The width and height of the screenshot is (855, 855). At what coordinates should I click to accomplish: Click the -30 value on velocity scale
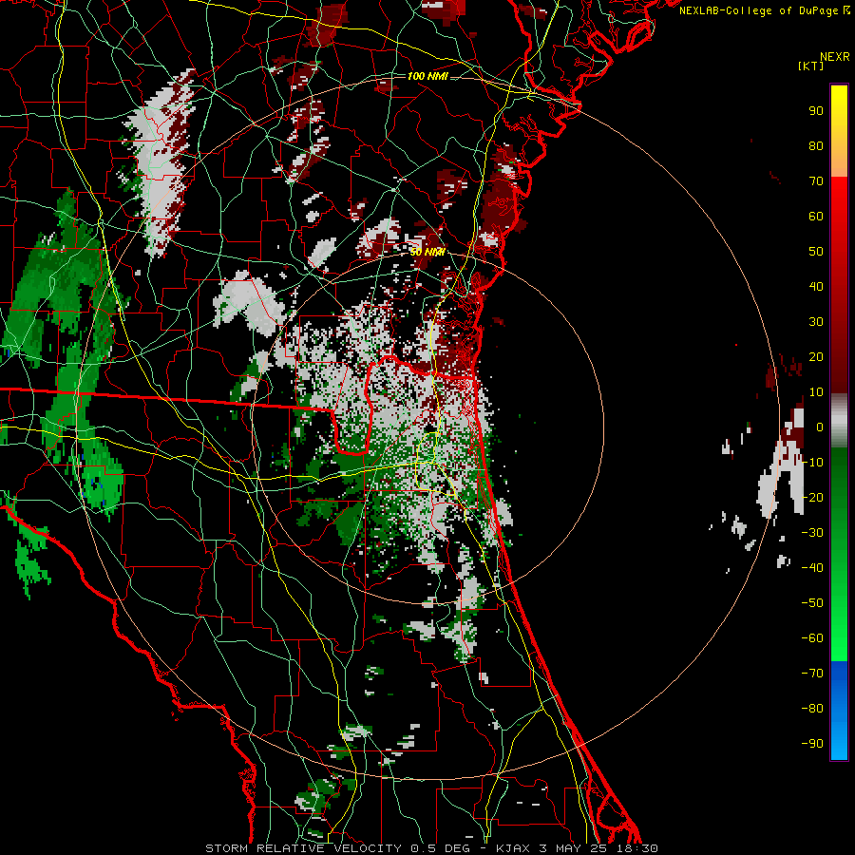pos(812,533)
